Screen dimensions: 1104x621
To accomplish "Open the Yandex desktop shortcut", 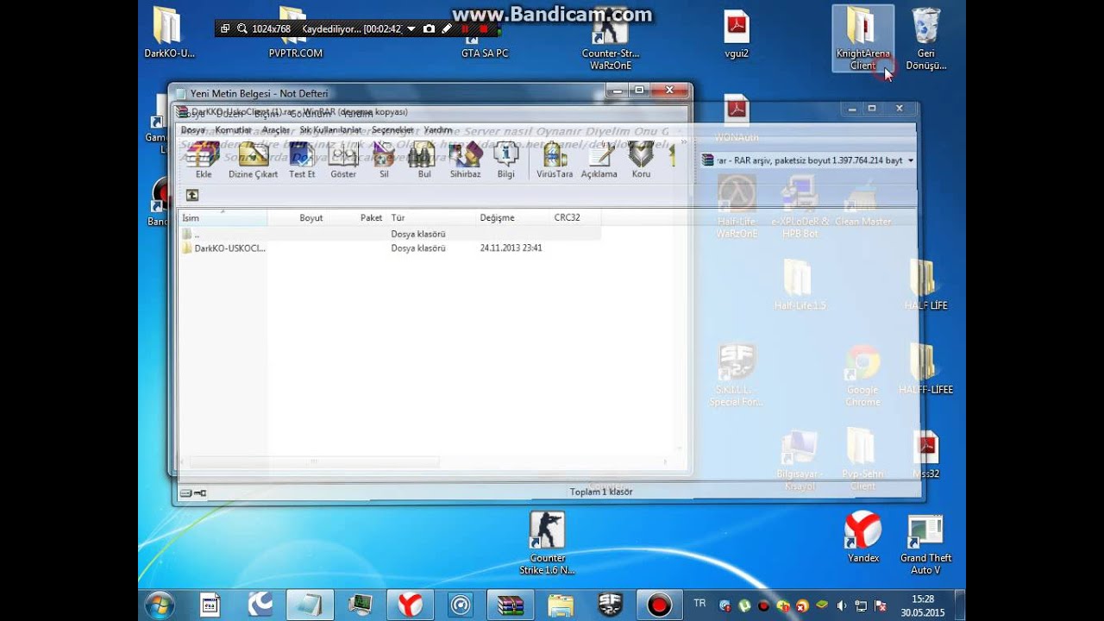I will (862, 536).
